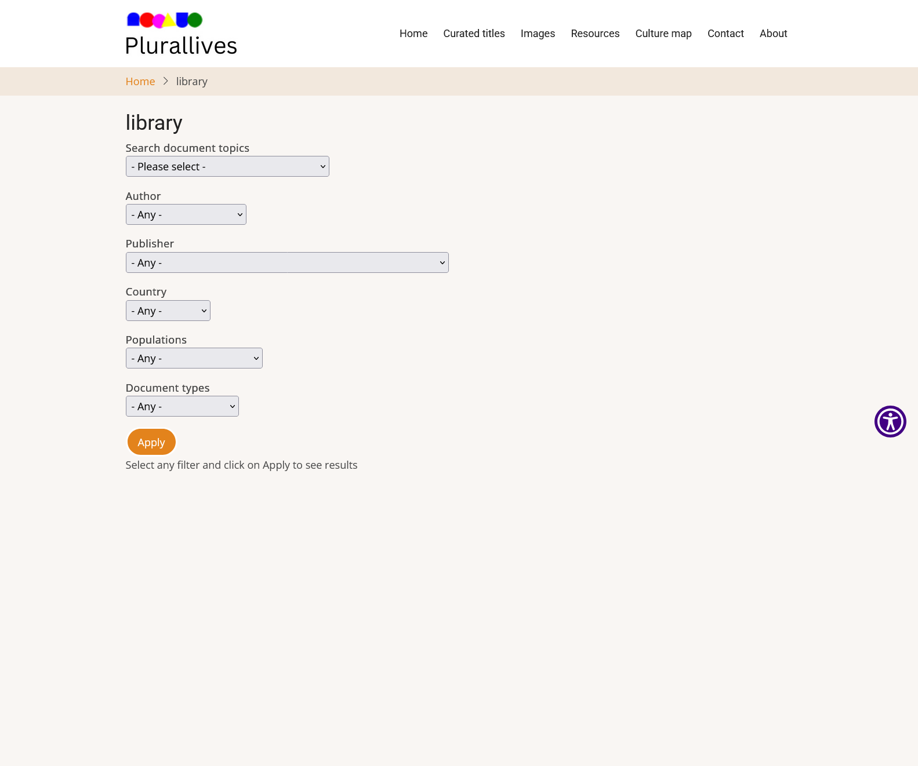Open the Resources menu item
The height and width of the screenshot is (766, 918).
pos(595,34)
